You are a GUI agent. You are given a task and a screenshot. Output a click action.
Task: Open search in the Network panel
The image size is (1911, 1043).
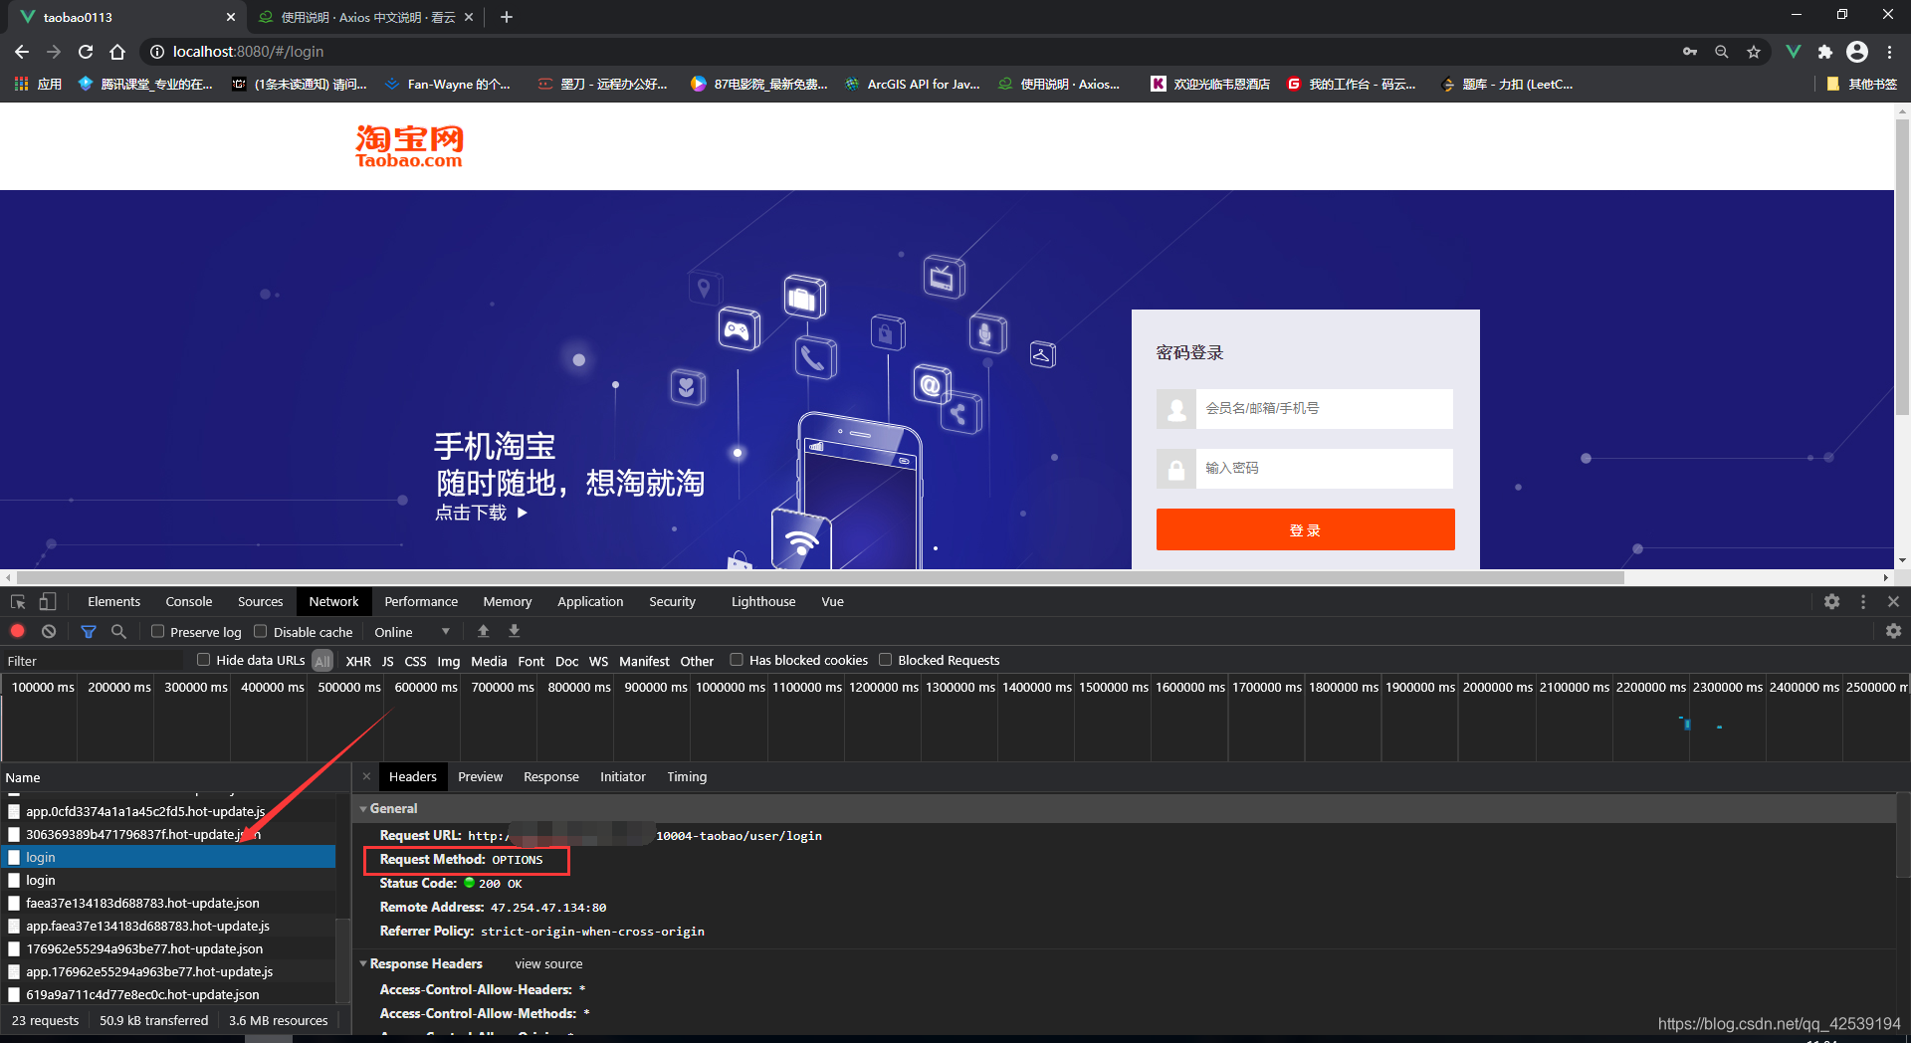(x=118, y=631)
